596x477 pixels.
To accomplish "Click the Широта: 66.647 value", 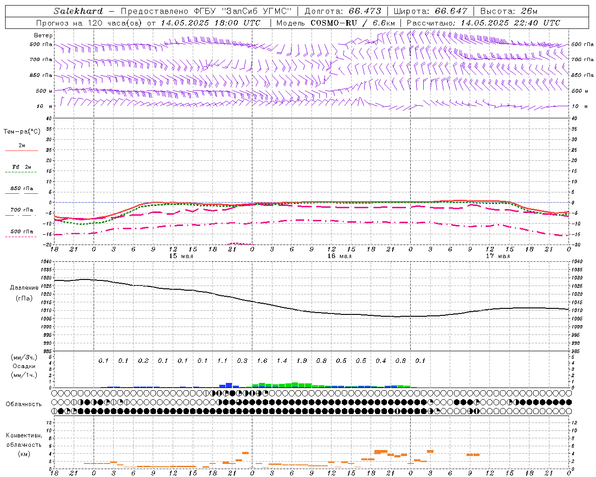I will click(x=430, y=11).
